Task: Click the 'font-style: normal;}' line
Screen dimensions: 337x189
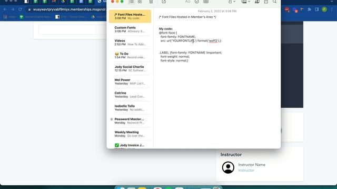Action: [x=174, y=61]
